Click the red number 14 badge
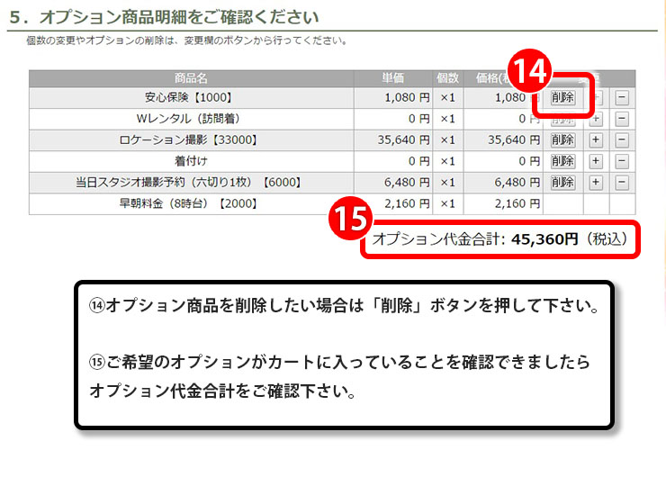The width and height of the screenshot is (666, 495). tap(532, 72)
